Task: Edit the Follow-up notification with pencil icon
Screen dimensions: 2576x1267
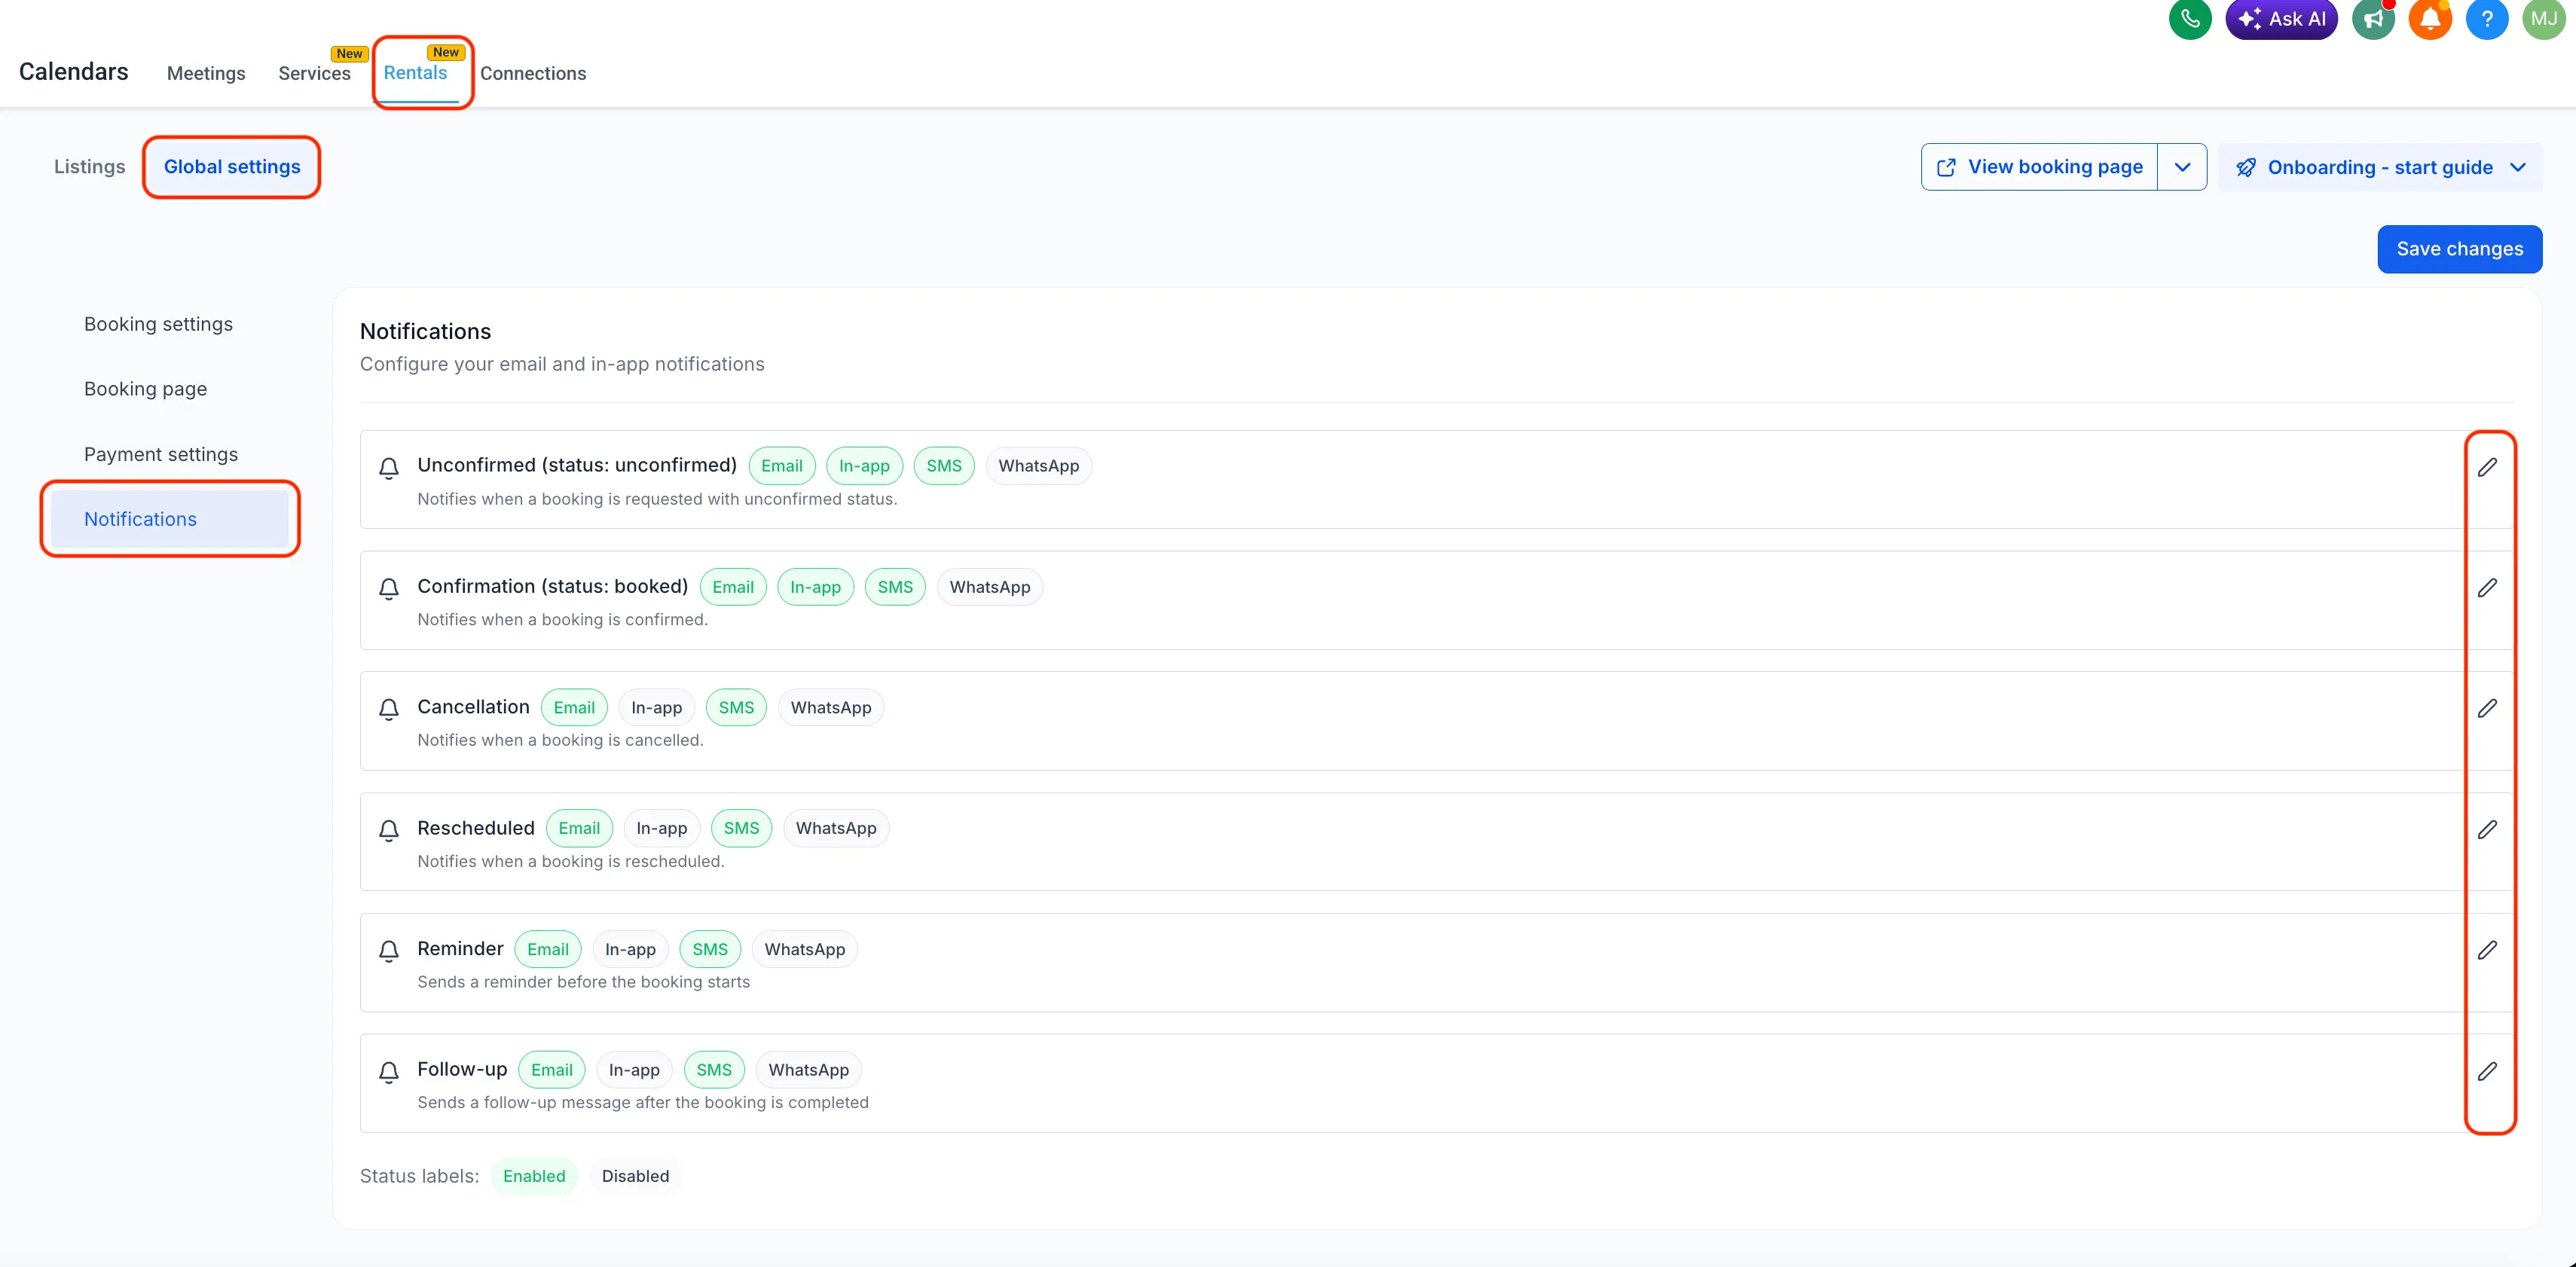Action: click(2487, 1071)
